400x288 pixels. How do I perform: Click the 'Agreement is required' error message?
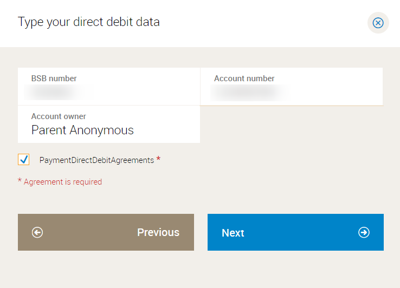[x=62, y=182]
